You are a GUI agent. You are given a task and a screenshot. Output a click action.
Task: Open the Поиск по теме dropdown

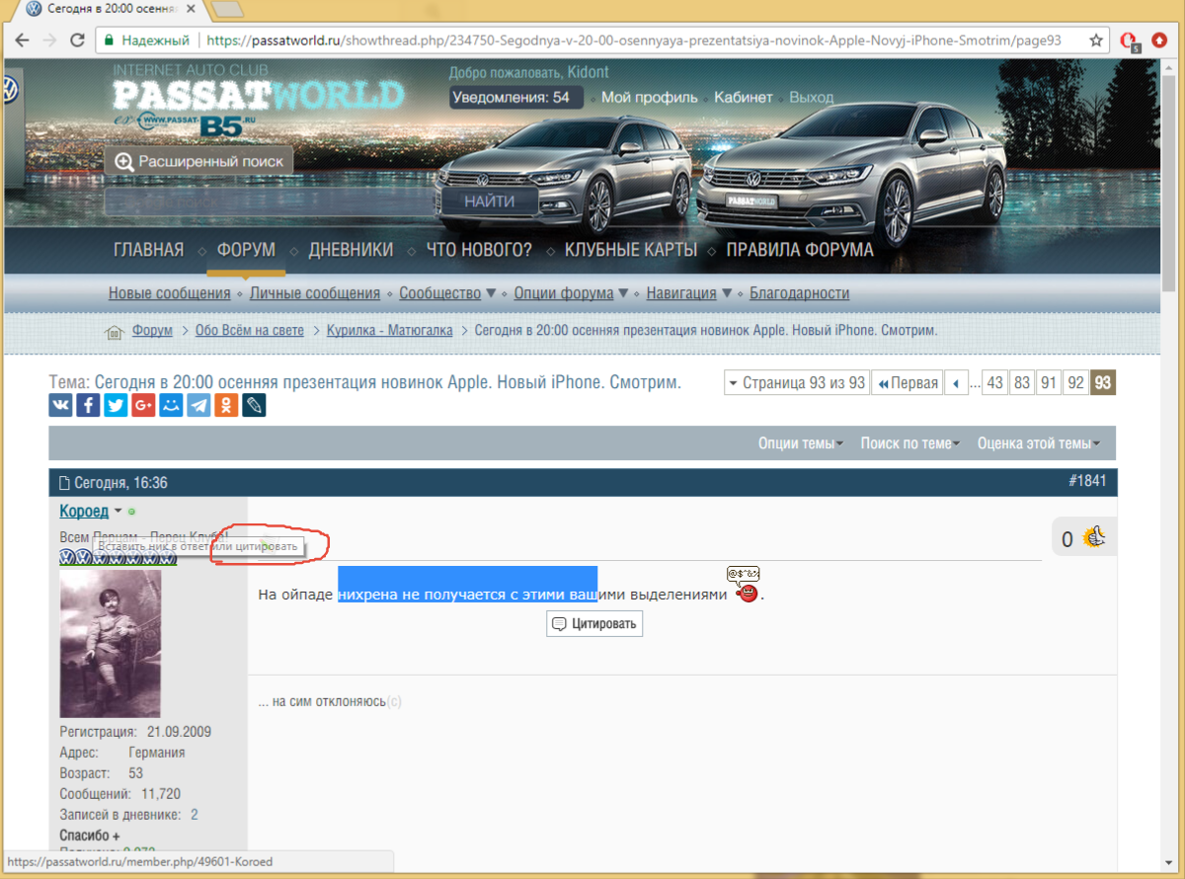point(910,443)
